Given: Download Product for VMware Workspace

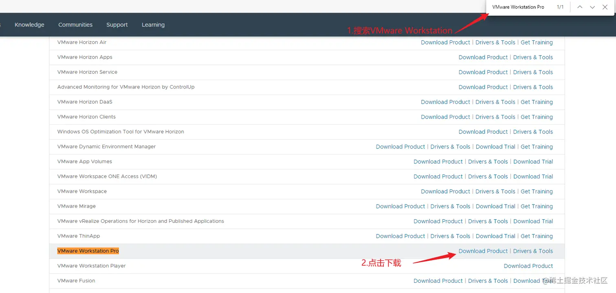Looking at the screenshot, I should 445,192.
